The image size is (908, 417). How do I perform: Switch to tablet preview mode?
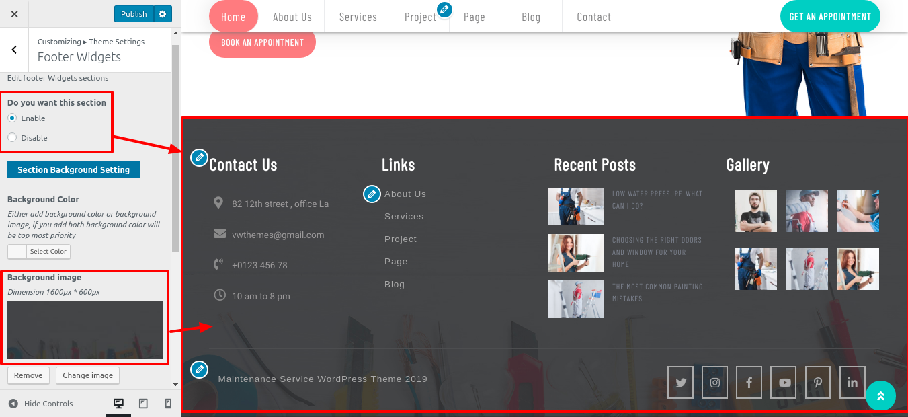143,404
